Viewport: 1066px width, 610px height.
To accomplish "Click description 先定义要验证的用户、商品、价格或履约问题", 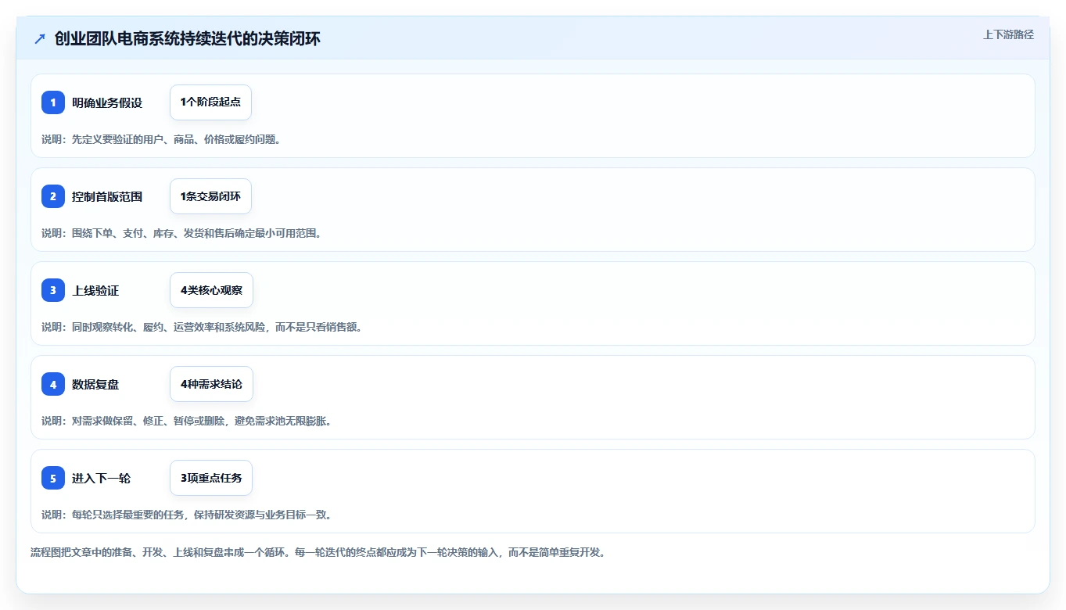I will click(161, 139).
